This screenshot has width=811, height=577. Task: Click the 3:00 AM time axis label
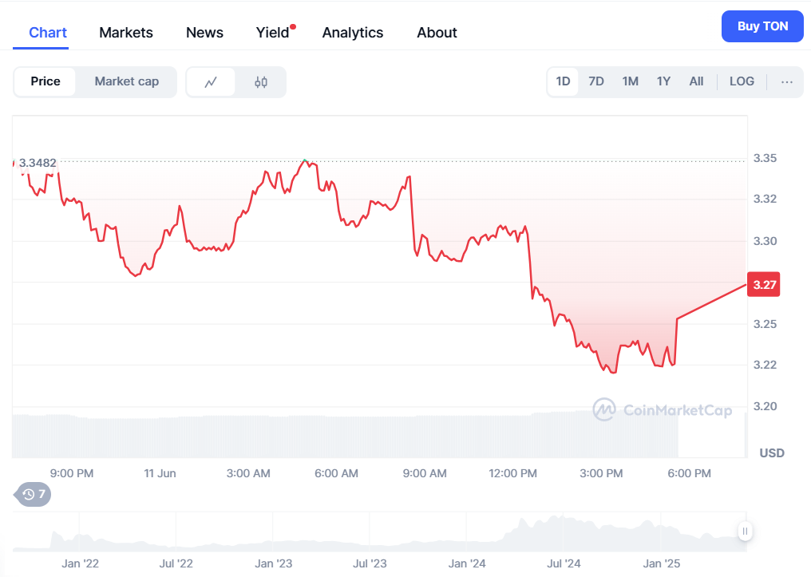(248, 473)
